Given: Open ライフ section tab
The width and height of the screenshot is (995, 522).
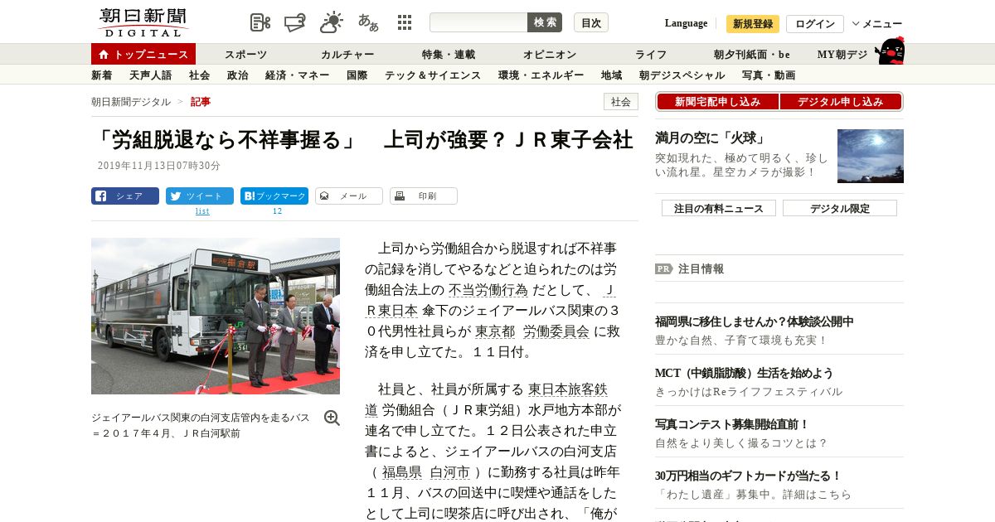Looking at the screenshot, I should [x=651, y=55].
